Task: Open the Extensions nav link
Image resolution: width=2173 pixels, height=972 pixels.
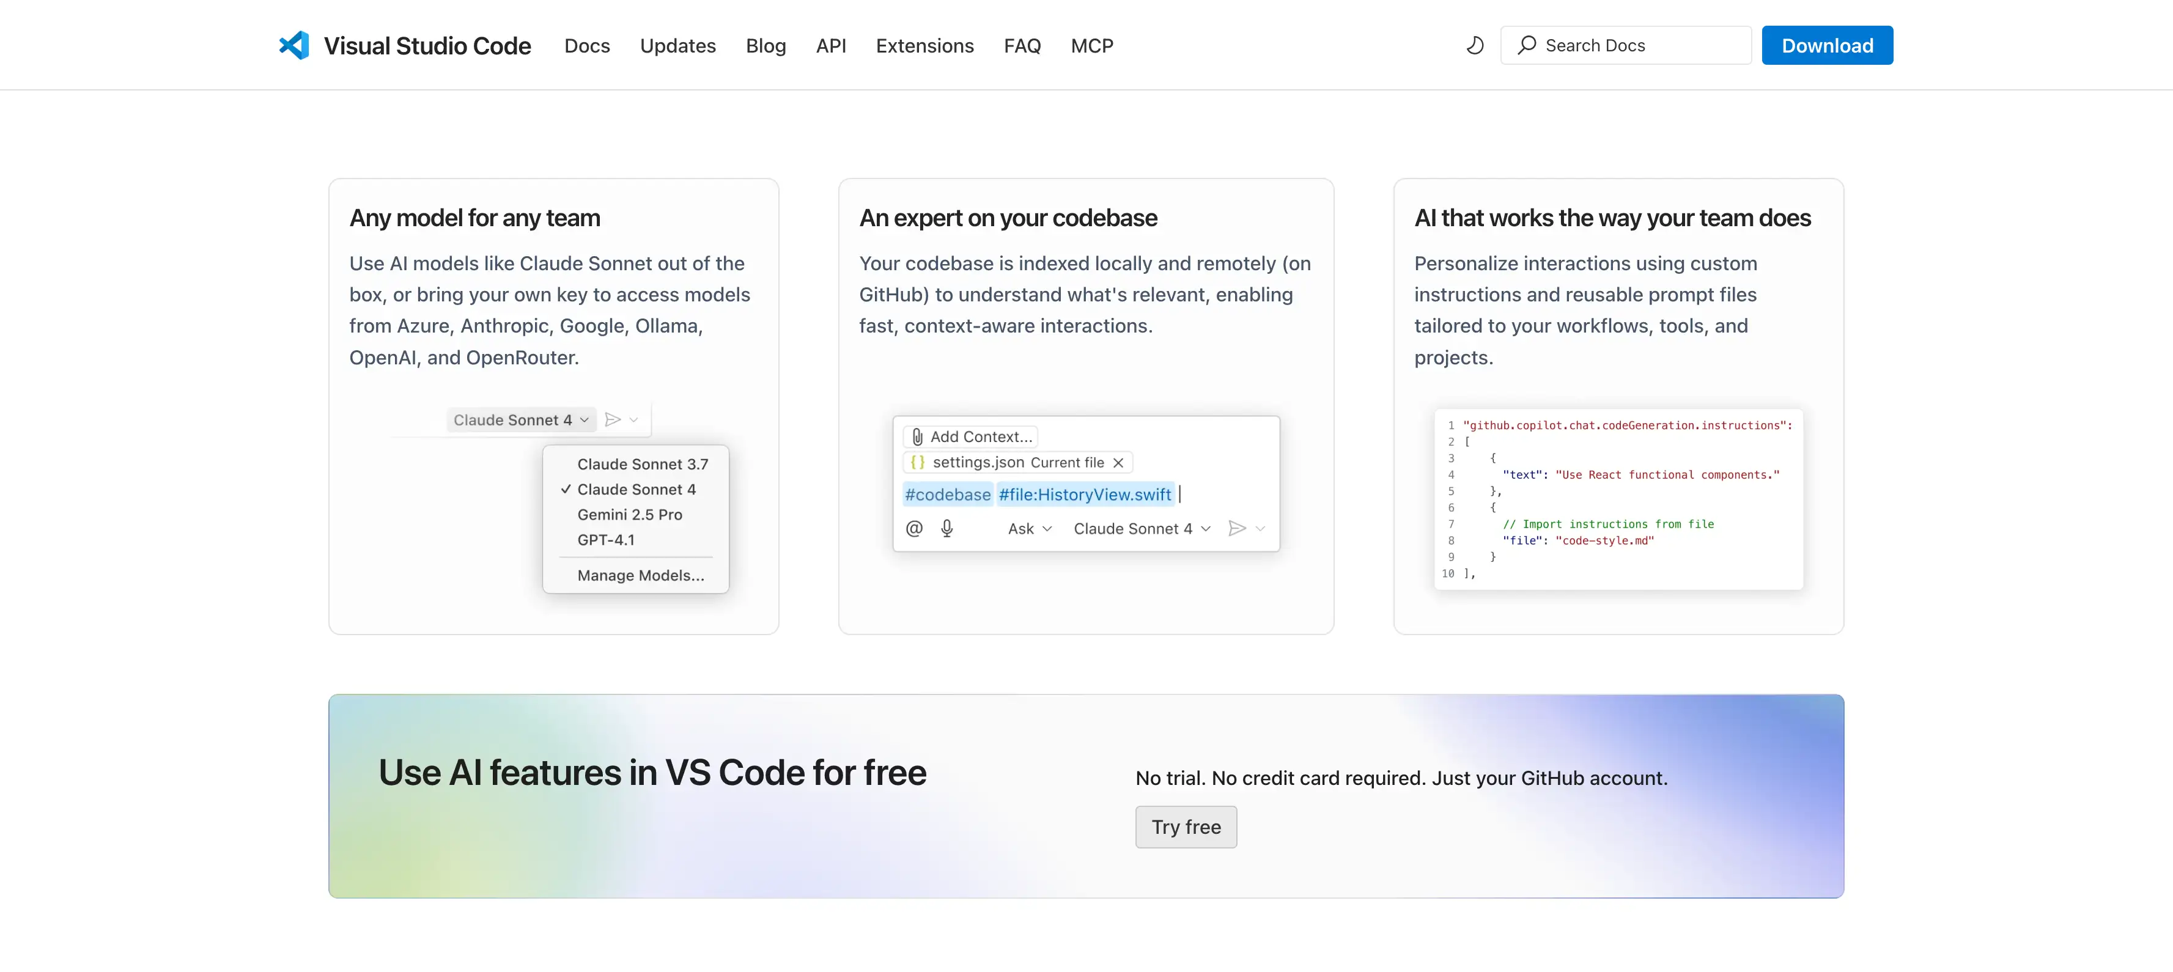Action: point(924,46)
